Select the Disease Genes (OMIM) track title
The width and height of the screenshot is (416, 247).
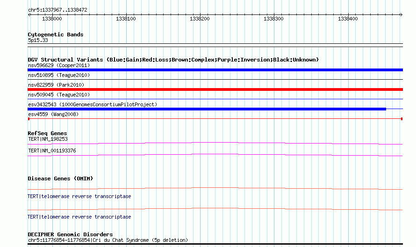coord(60,178)
